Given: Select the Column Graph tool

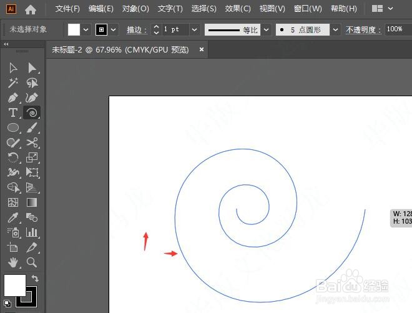Looking at the screenshot, I should click(32, 232).
